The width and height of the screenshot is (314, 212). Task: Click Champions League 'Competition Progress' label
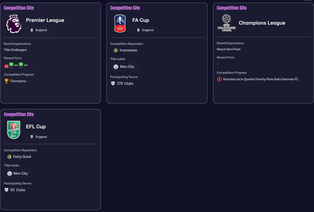click(x=232, y=73)
